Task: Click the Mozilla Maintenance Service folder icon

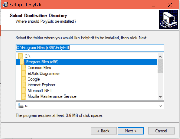Action: tap(24, 96)
